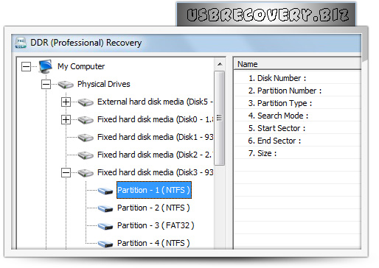Collapse the Fixed hard disk Disk3 node
This screenshot has width=379, height=268.
click(66, 173)
